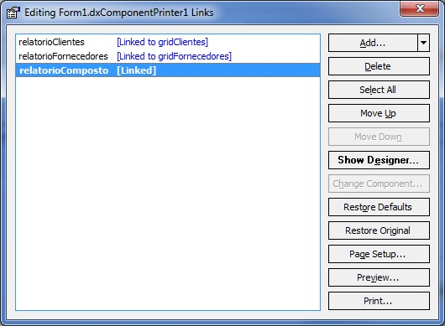Click Restore Original button
Viewport: 445px width, 326px height.
(379, 230)
